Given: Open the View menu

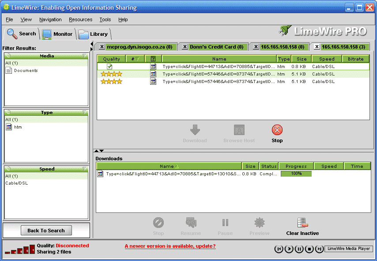Looking at the screenshot, I should tap(26, 19).
